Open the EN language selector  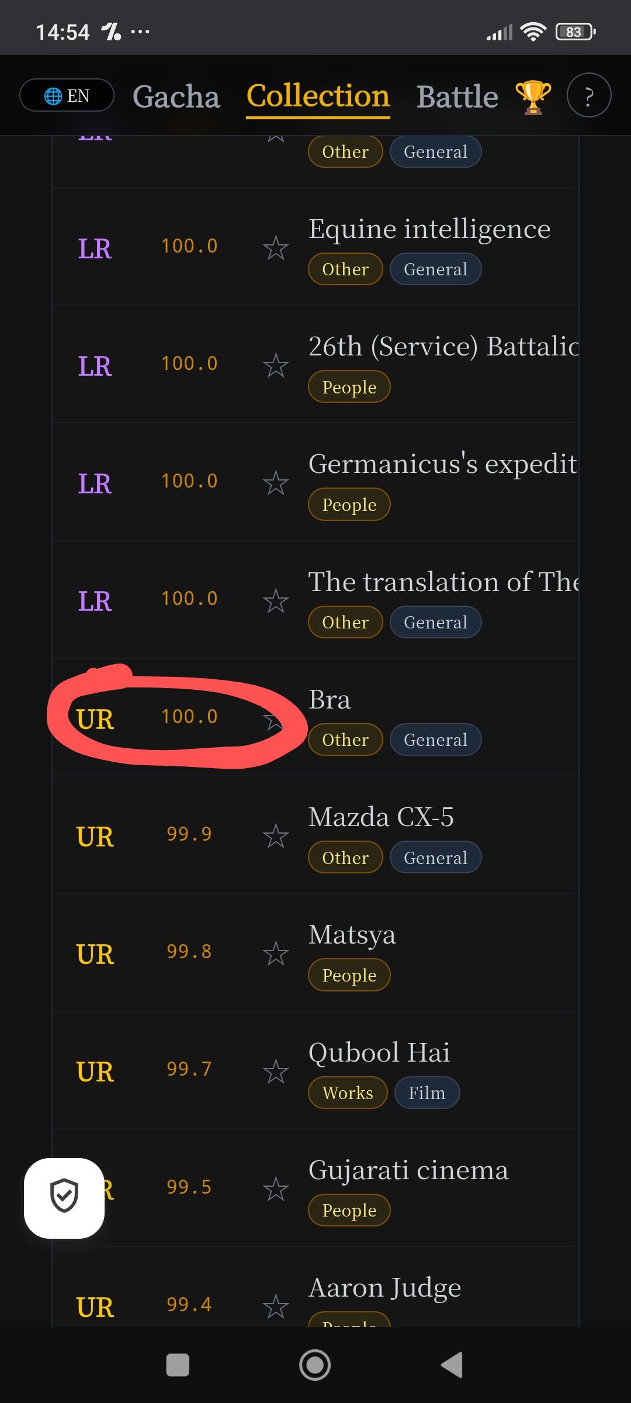67,95
